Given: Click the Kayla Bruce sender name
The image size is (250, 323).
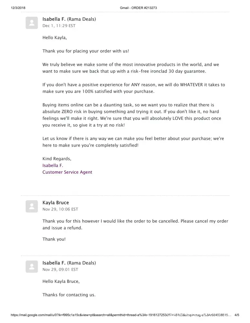Looking at the screenshot, I should click(56, 203).
